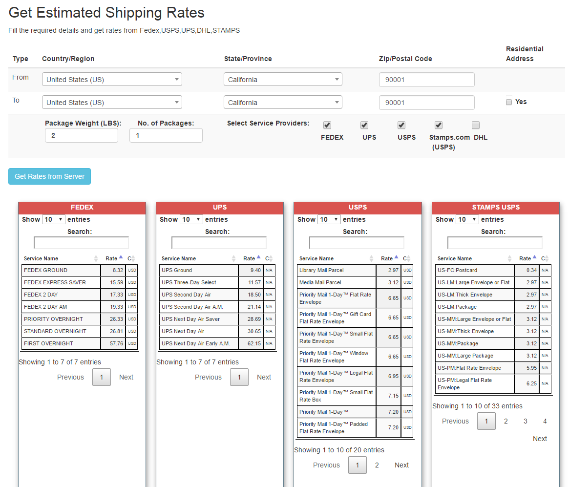Viewport: 569px width, 487px height.
Task: Click Next in UPS pagination
Action: (x=264, y=377)
